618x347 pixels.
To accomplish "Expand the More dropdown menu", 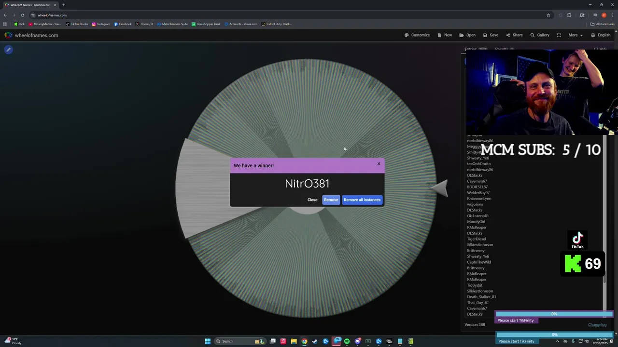I will click(x=575, y=35).
